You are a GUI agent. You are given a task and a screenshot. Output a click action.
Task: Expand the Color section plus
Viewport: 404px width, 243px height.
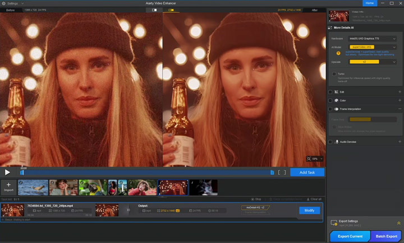(400, 100)
